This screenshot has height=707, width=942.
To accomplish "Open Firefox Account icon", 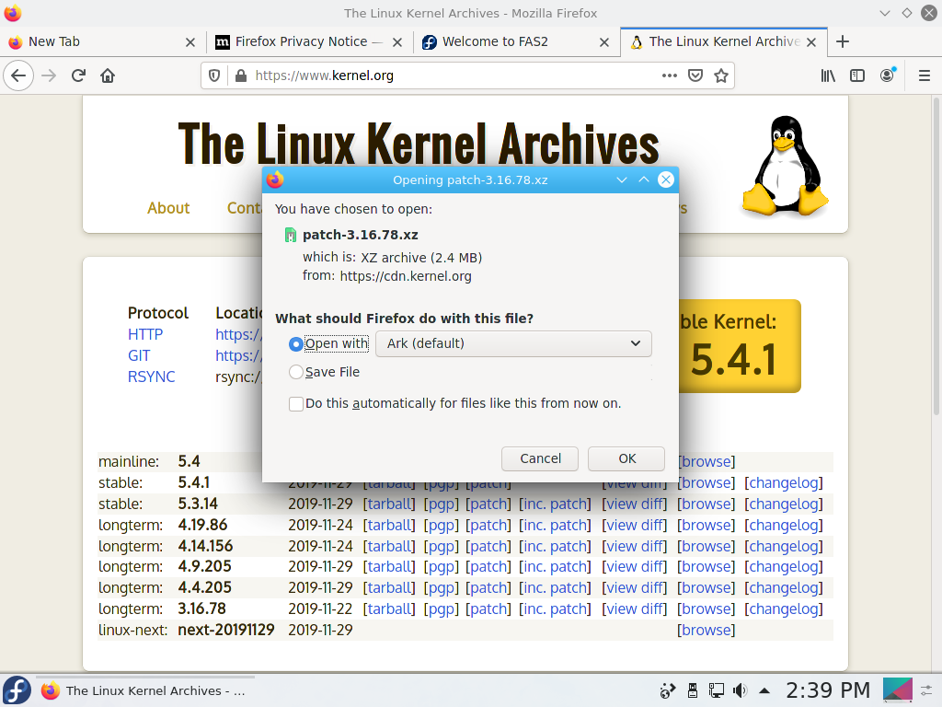I will [x=887, y=75].
